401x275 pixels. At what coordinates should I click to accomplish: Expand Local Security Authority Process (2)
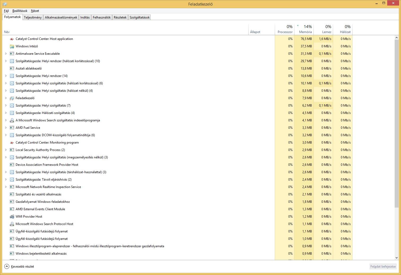pos(6,150)
